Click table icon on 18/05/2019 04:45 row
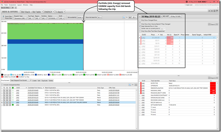Screen dimensions: 221x132 coord(7,102)
